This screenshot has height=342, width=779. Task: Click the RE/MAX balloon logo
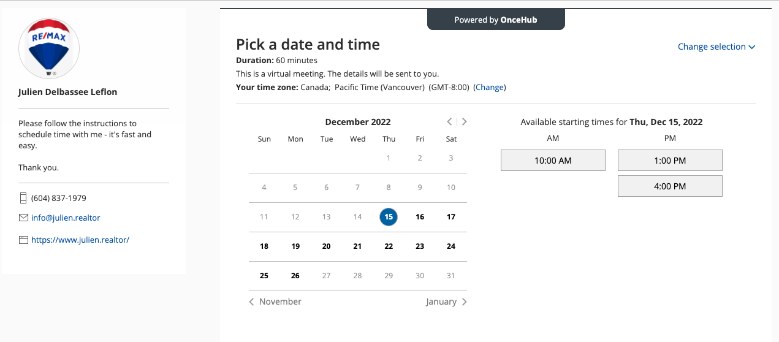tap(49, 48)
